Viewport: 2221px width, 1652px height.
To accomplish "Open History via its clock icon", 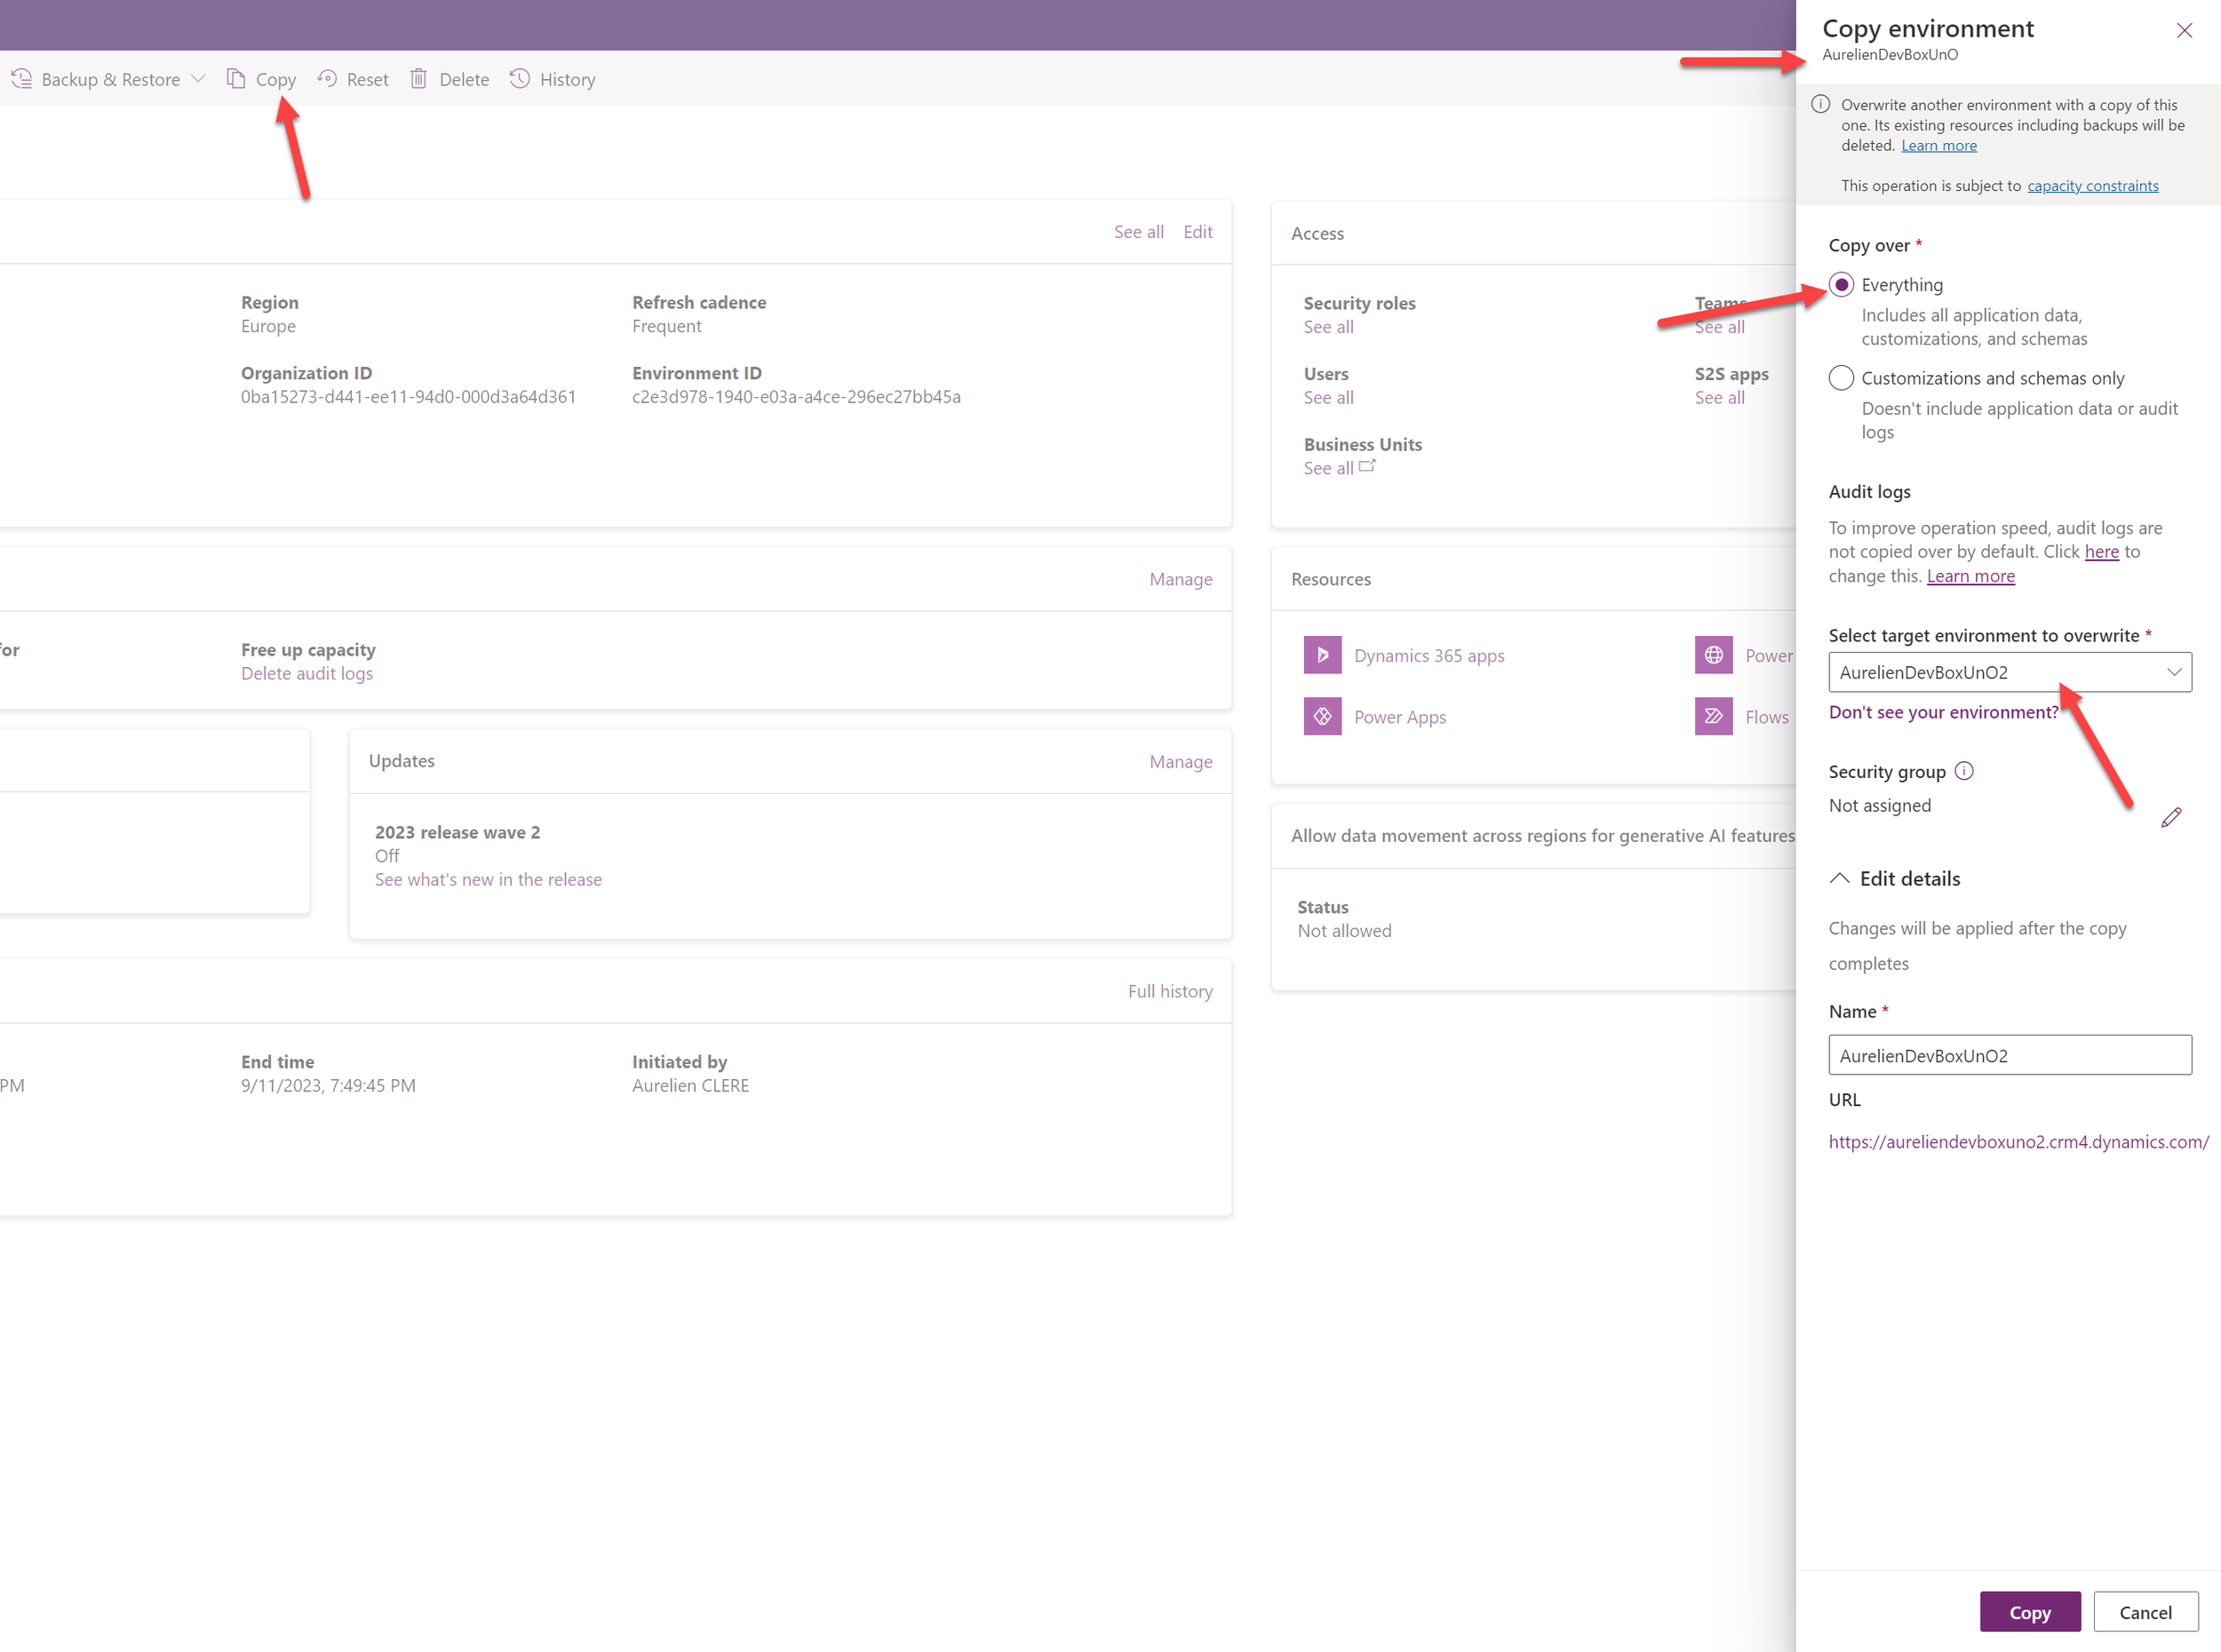I will (x=520, y=79).
